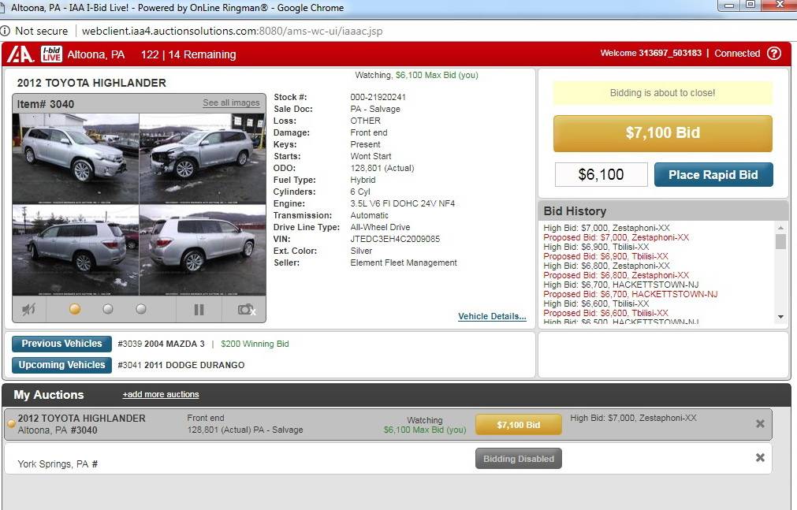The height and width of the screenshot is (510, 797).
Task: Click 'Bidding is about to close!' notice
Action: [x=662, y=93]
